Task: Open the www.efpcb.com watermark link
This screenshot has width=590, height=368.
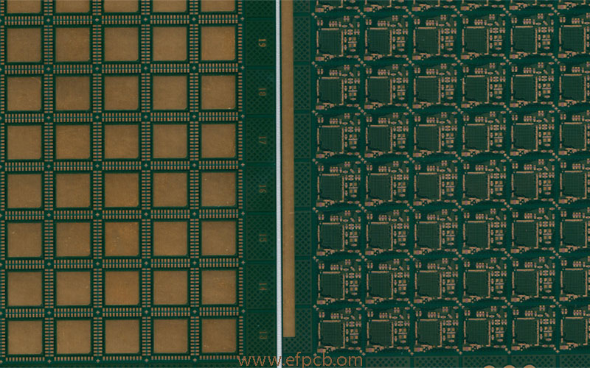Action: [x=300, y=361]
